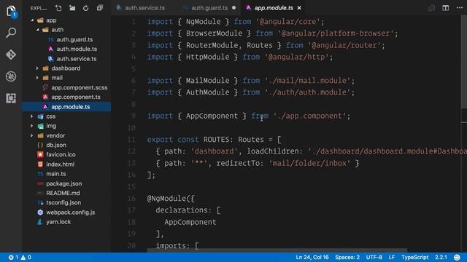Image resolution: width=467 pixels, height=262 pixels.
Task: Open the Debug view
Action: [11, 76]
